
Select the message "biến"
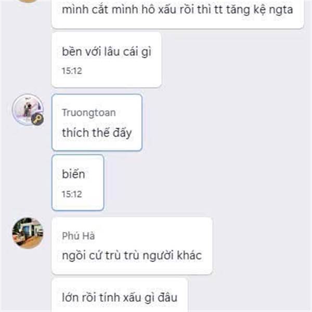78,183
